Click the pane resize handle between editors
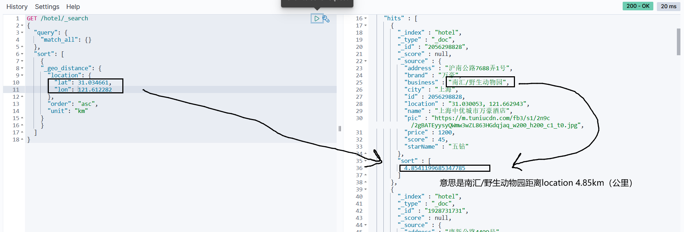 [340, 129]
